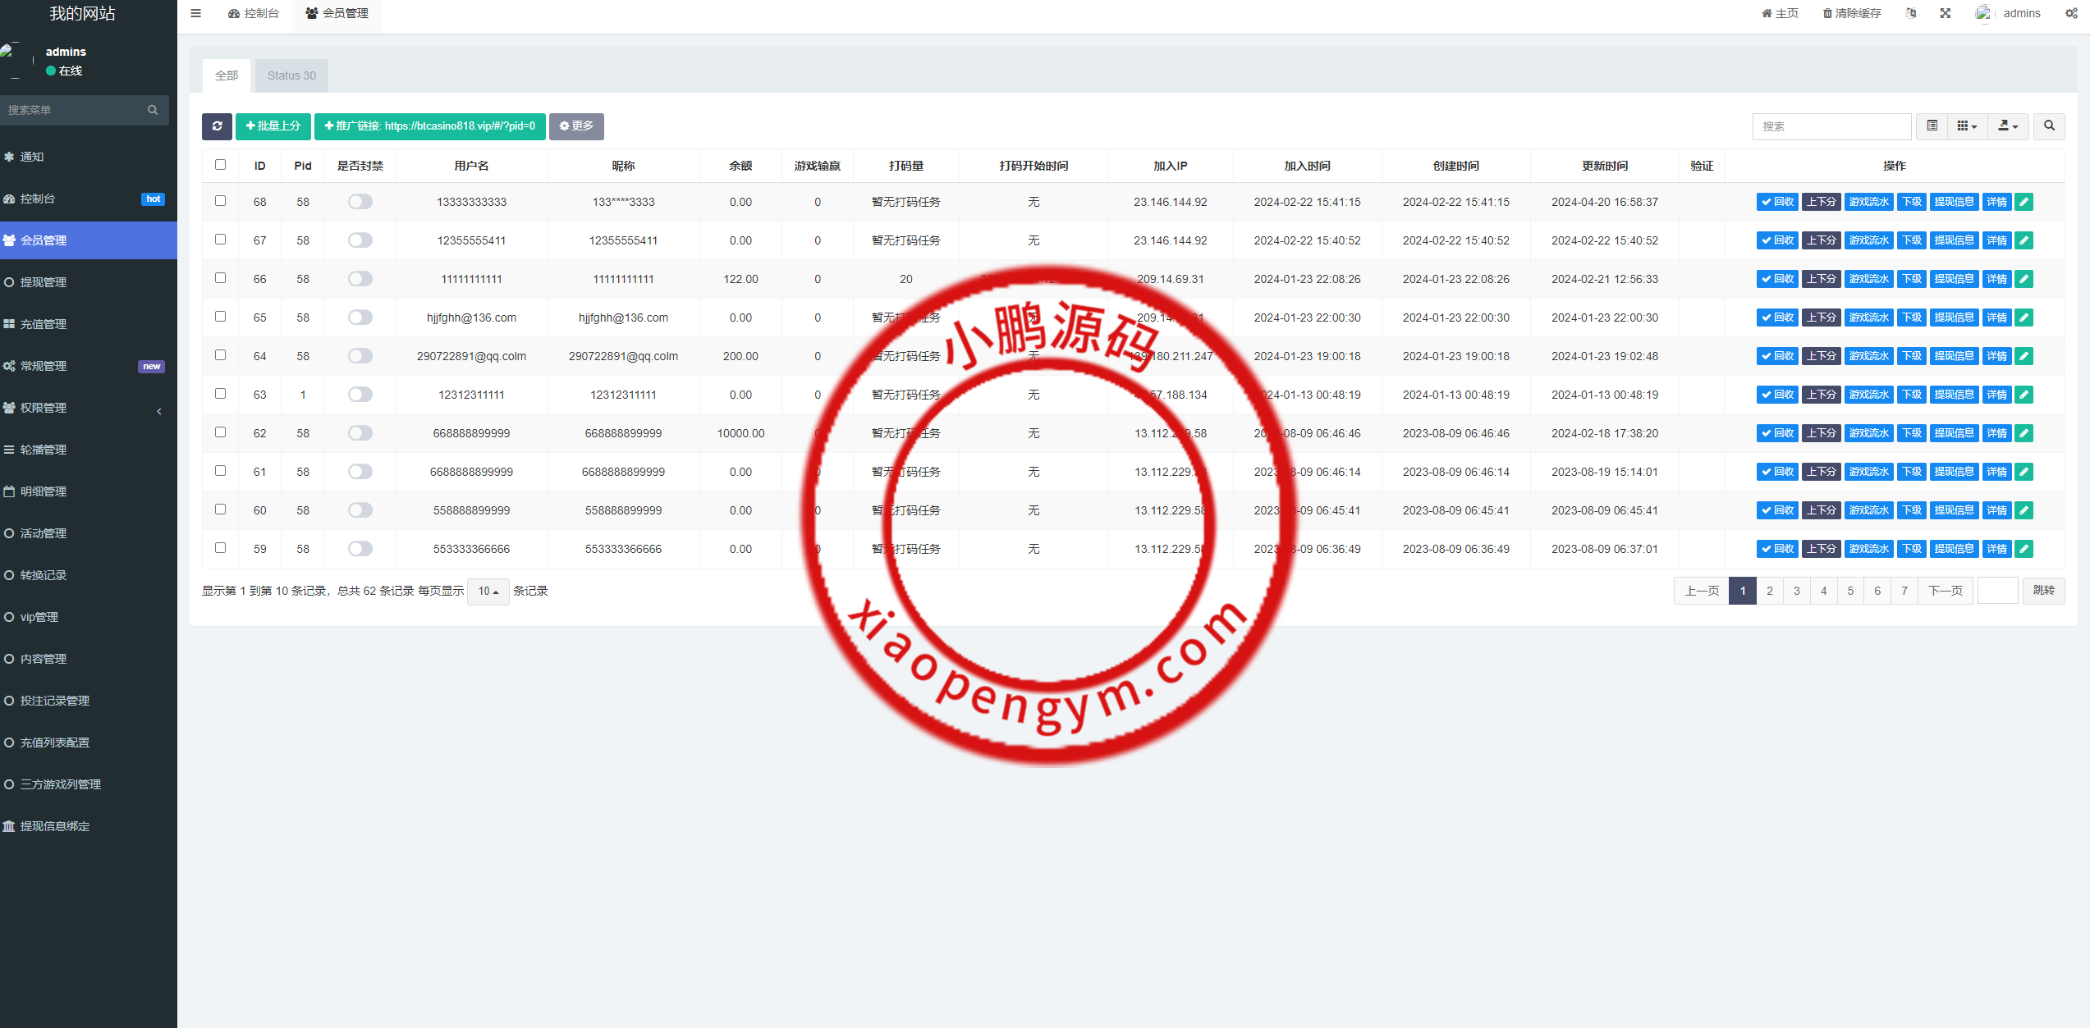Click the refresh table icon button
Viewport: 2090px width, 1028px height.
click(217, 126)
